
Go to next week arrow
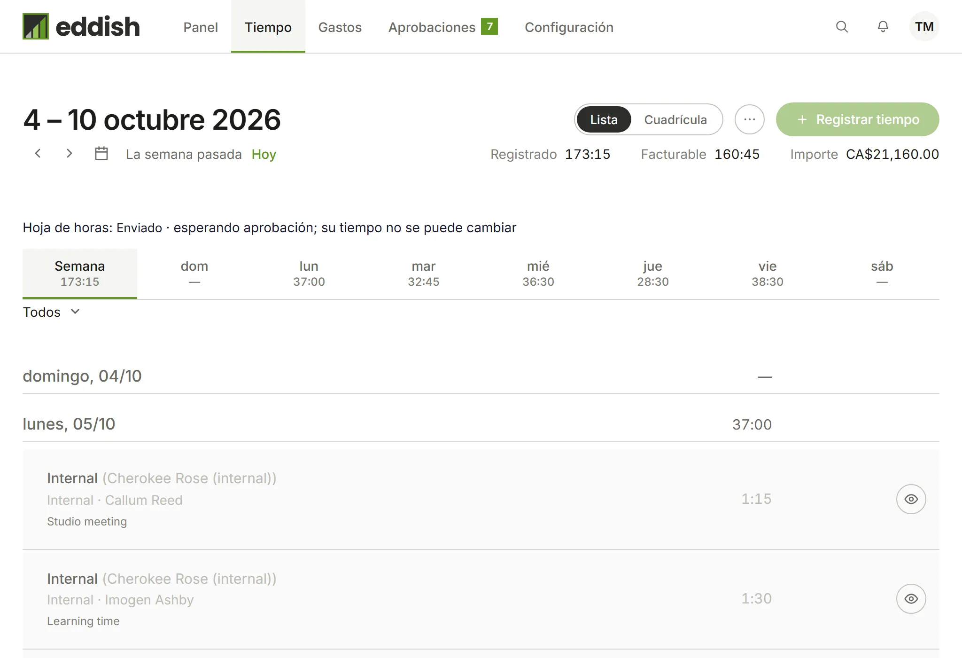[x=69, y=153]
